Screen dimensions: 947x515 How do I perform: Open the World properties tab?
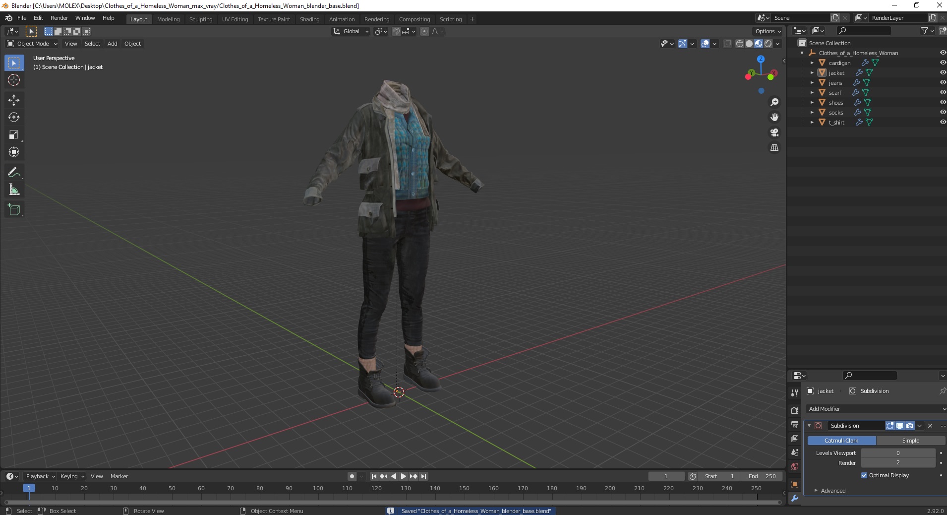(795, 466)
